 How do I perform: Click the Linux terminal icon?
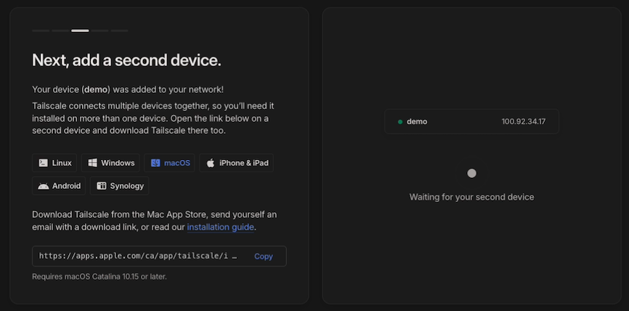pos(44,163)
